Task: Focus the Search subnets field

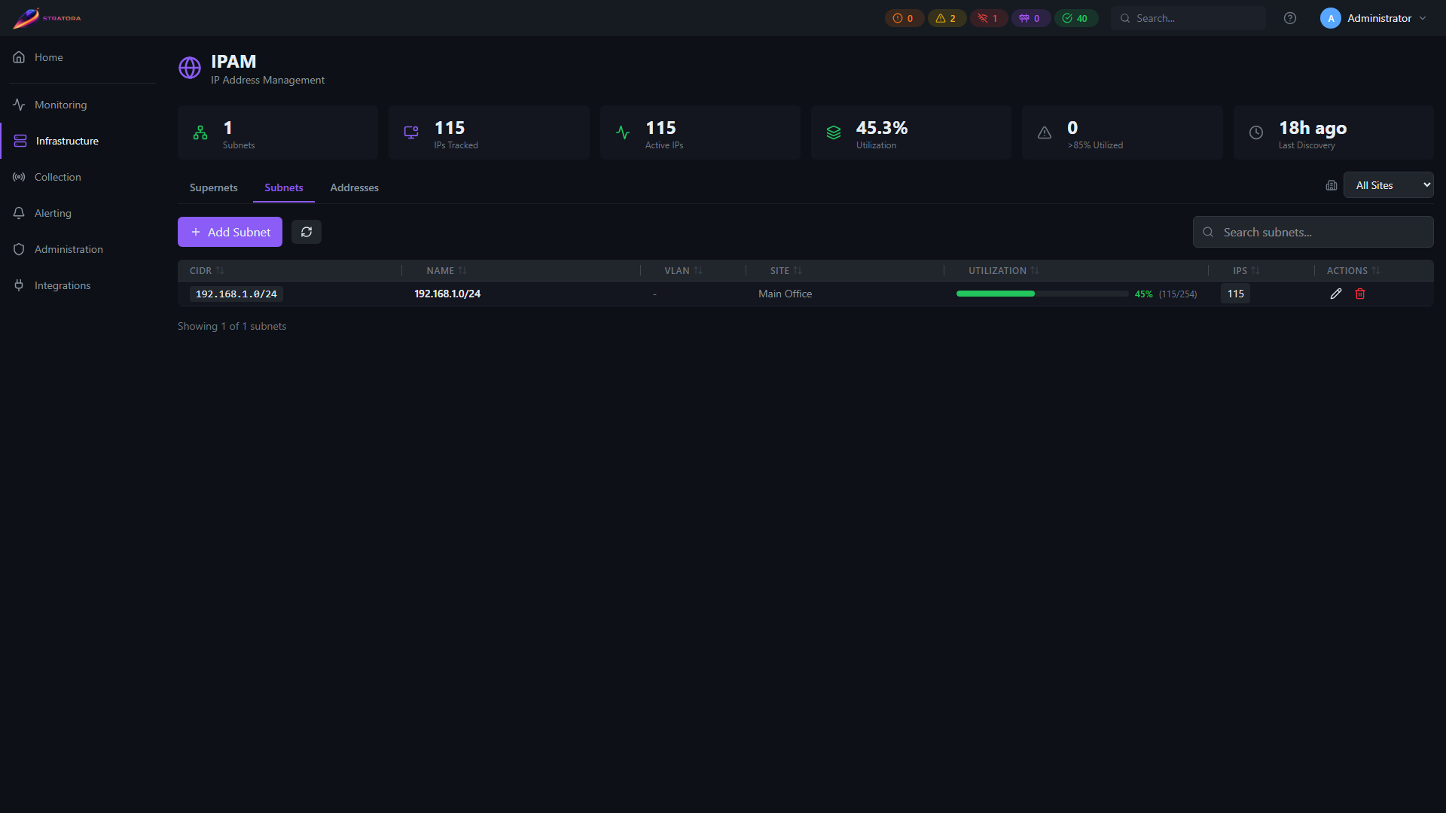Action: click(1313, 232)
